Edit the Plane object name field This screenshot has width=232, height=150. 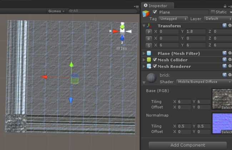(x=183, y=12)
